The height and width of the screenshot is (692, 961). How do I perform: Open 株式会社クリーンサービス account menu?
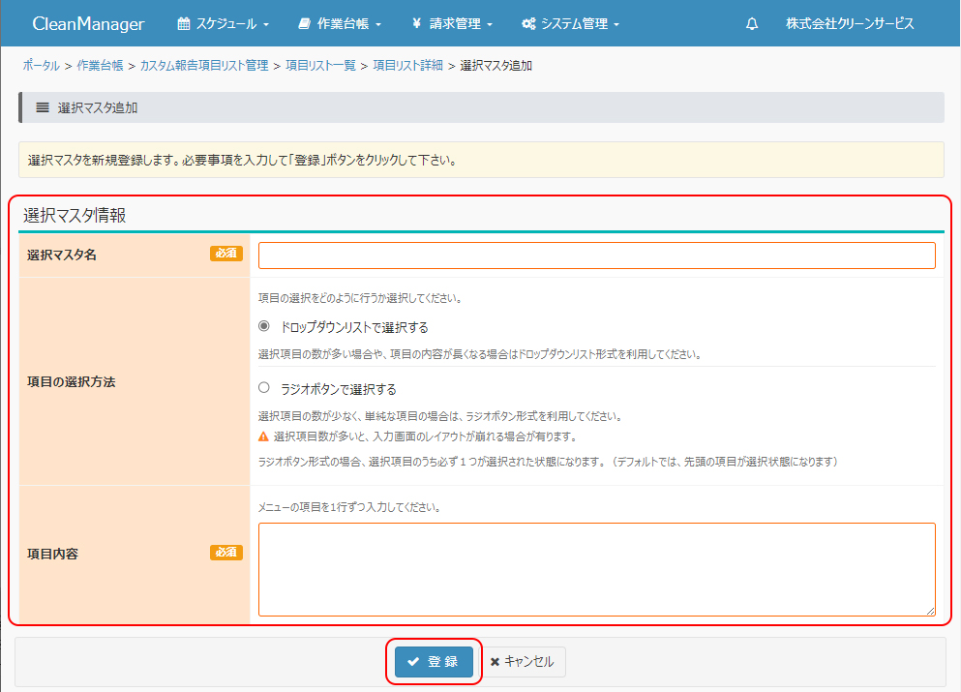(849, 24)
